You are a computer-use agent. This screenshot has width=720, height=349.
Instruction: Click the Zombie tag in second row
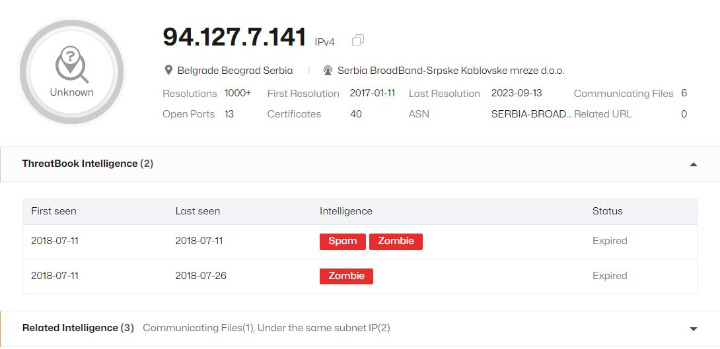point(346,276)
